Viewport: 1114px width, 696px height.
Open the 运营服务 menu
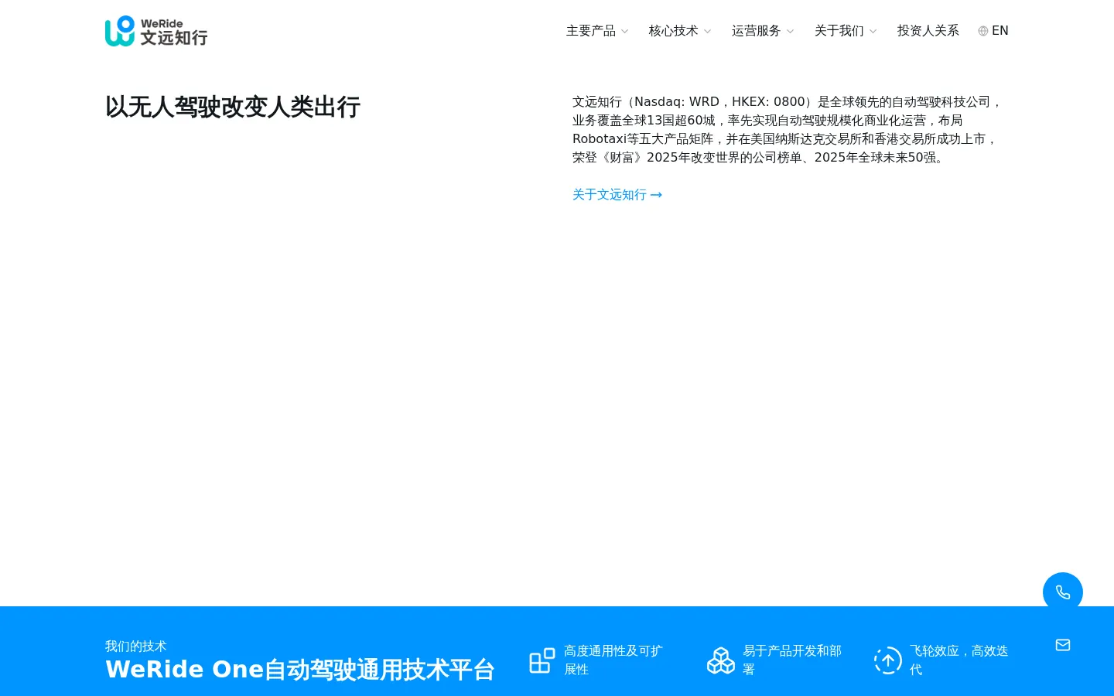click(x=757, y=31)
